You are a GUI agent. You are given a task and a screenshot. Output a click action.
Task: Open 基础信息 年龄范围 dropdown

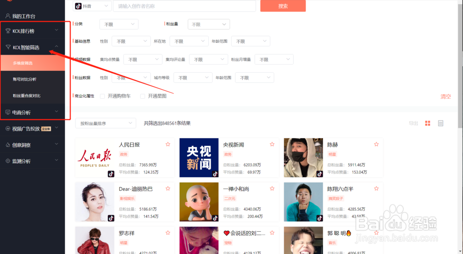[250, 41]
